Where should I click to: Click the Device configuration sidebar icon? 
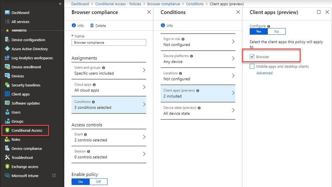(7, 40)
